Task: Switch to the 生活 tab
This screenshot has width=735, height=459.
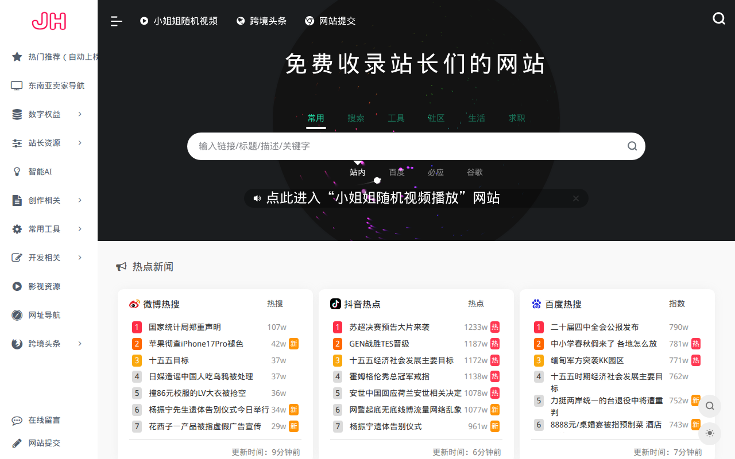Action: click(477, 118)
